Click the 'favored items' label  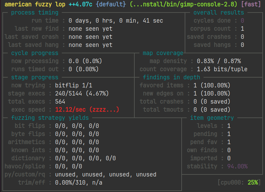click(x=162, y=85)
